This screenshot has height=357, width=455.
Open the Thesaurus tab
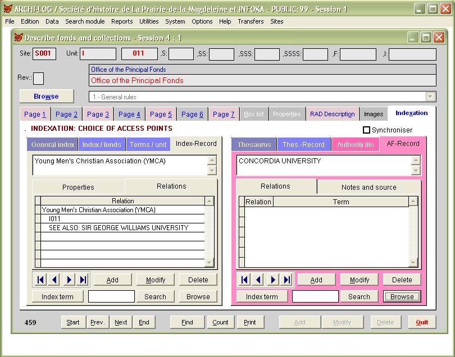coord(254,144)
